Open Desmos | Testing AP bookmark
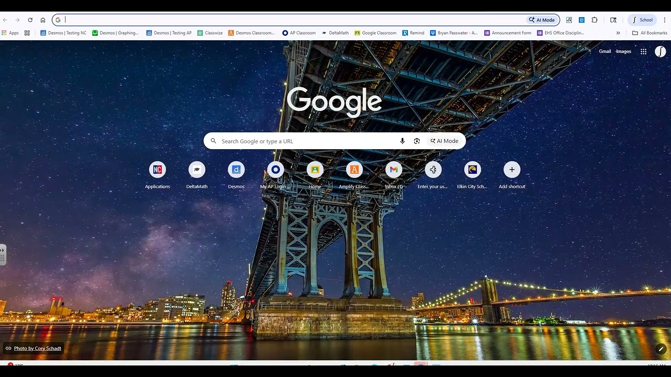671x377 pixels. pyautogui.click(x=169, y=33)
